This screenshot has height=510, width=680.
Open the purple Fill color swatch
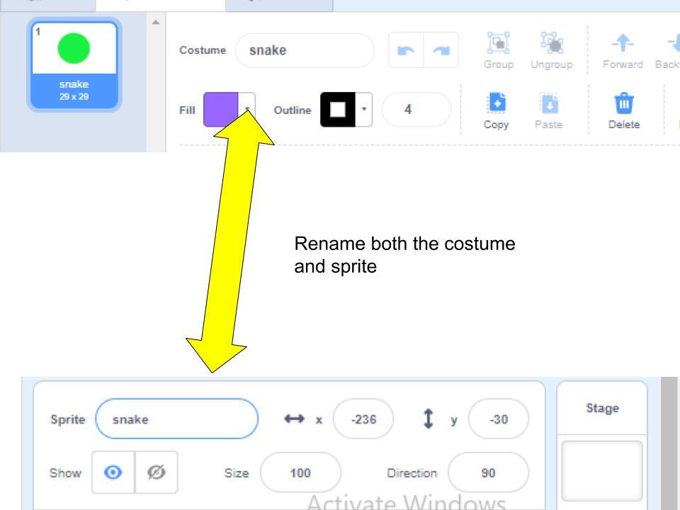pyautogui.click(x=221, y=109)
